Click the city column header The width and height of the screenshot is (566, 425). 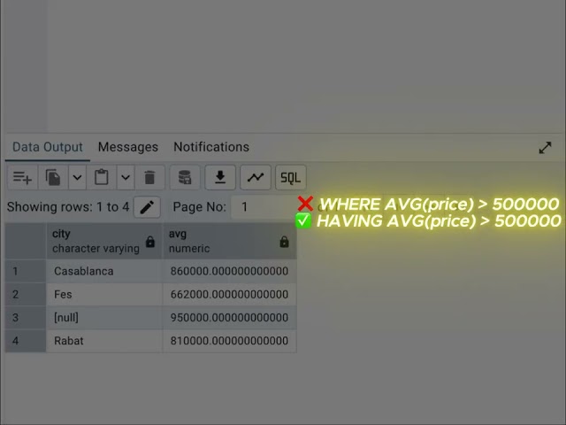(104, 241)
